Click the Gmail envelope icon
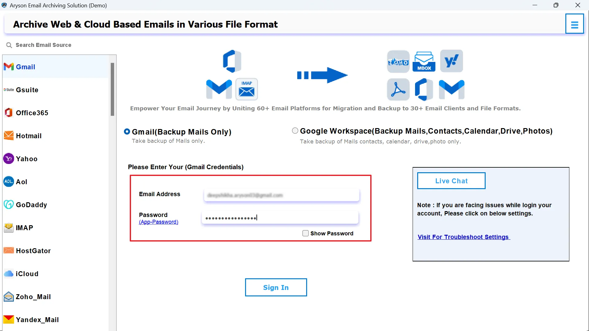Image resolution: width=589 pixels, height=331 pixels. 9,67
